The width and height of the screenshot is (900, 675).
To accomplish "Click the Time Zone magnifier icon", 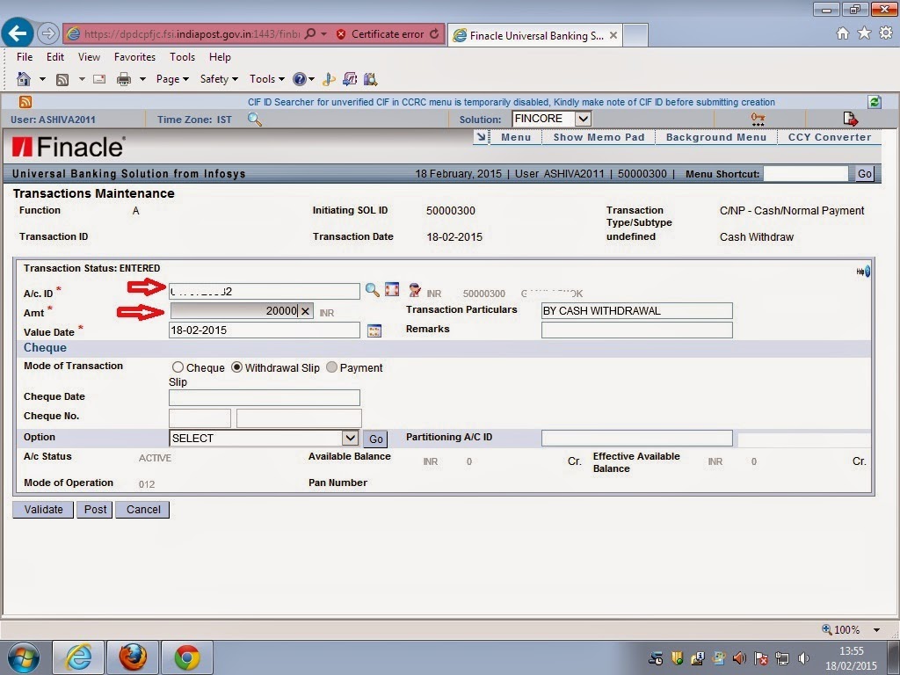I will pyautogui.click(x=254, y=120).
